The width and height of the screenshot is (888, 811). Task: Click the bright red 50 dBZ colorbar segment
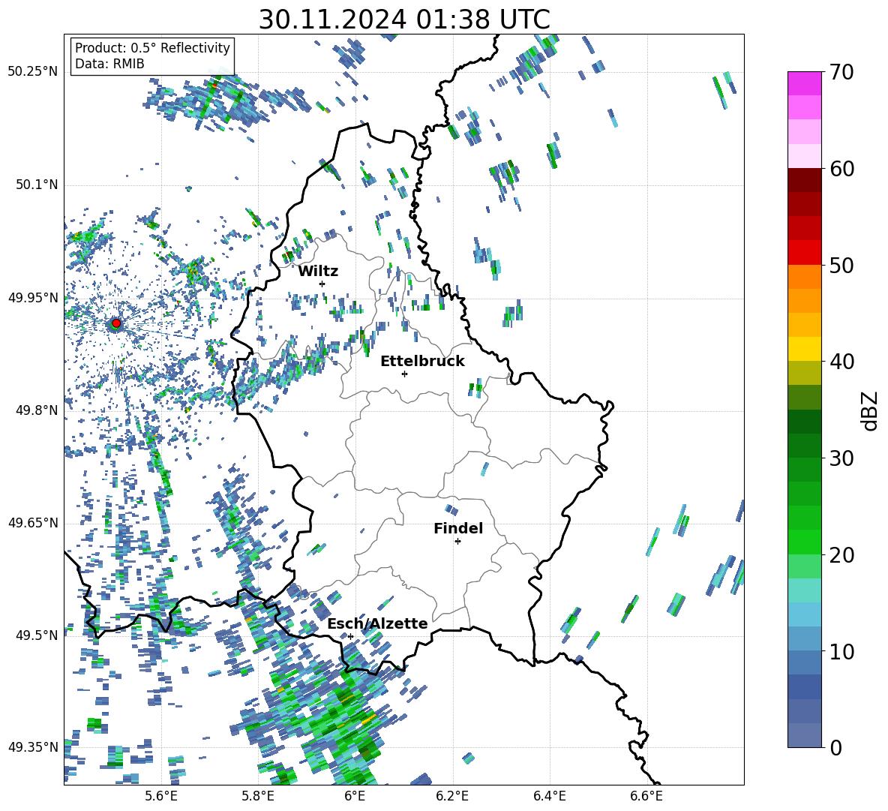(805, 253)
